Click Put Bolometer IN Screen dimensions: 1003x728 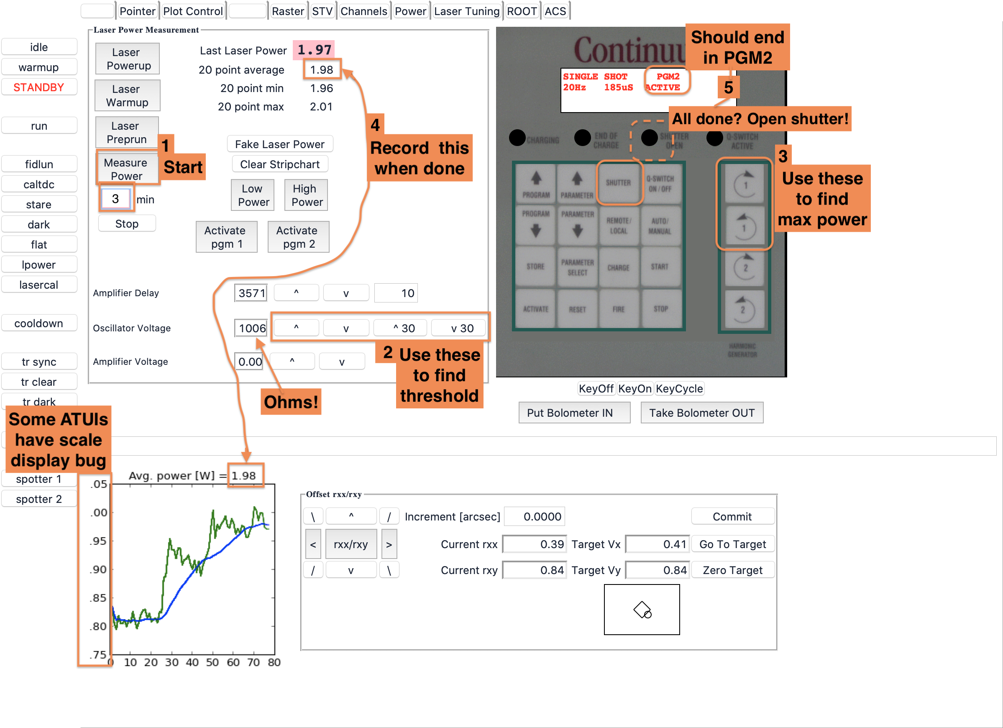574,412
